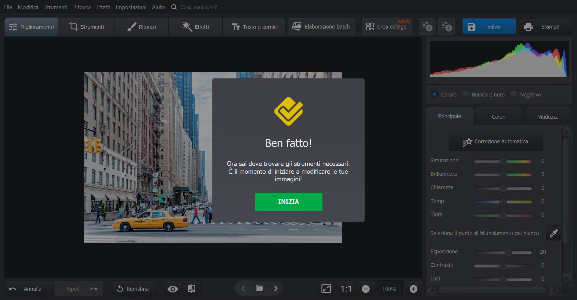Go to next image arrow
This screenshot has height=300, width=577.
pos(276,289)
